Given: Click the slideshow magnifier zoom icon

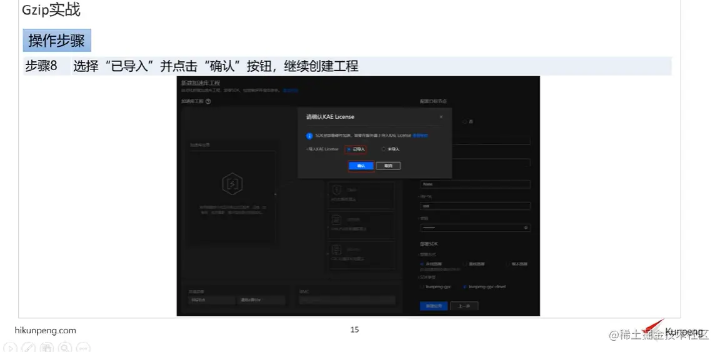Looking at the screenshot, I should click(65, 348).
